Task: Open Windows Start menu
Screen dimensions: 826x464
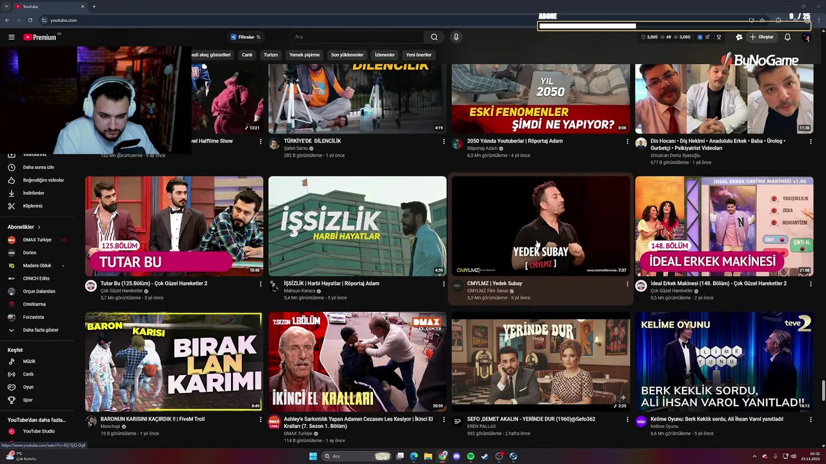Action: pos(313,456)
